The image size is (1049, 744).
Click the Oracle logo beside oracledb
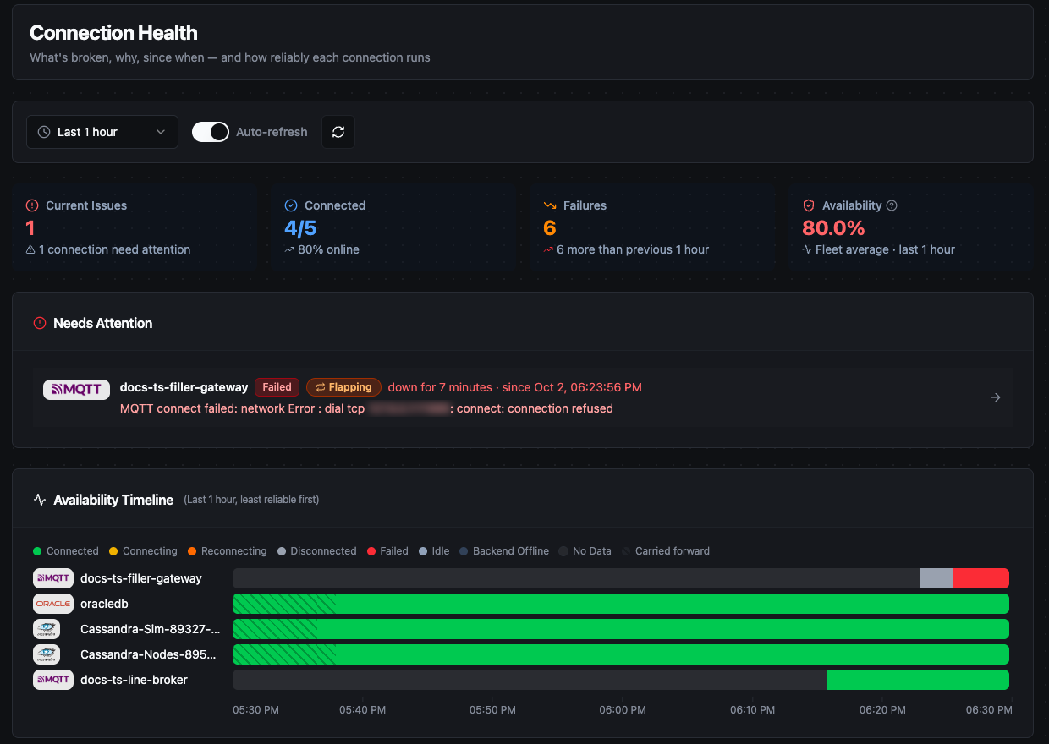tap(53, 604)
